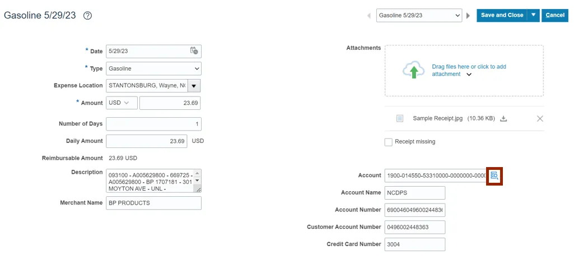Click the Save and Close button
The height and width of the screenshot is (259, 574).
pos(502,15)
